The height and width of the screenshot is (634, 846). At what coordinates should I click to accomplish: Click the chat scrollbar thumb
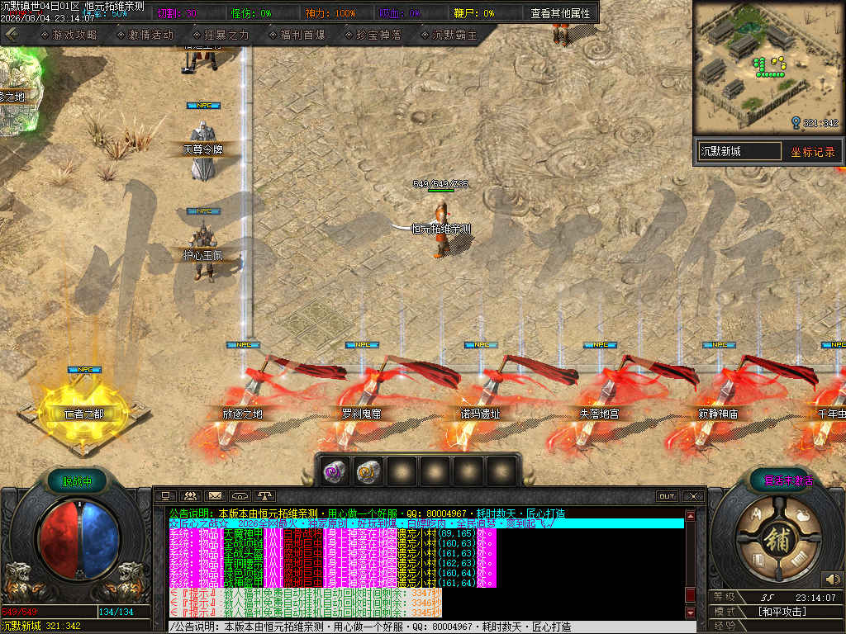(x=690, y=594)
